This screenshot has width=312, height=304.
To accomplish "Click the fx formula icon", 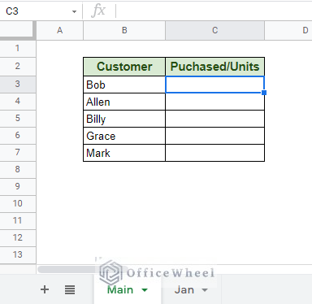I will click(x=98, y=11).
